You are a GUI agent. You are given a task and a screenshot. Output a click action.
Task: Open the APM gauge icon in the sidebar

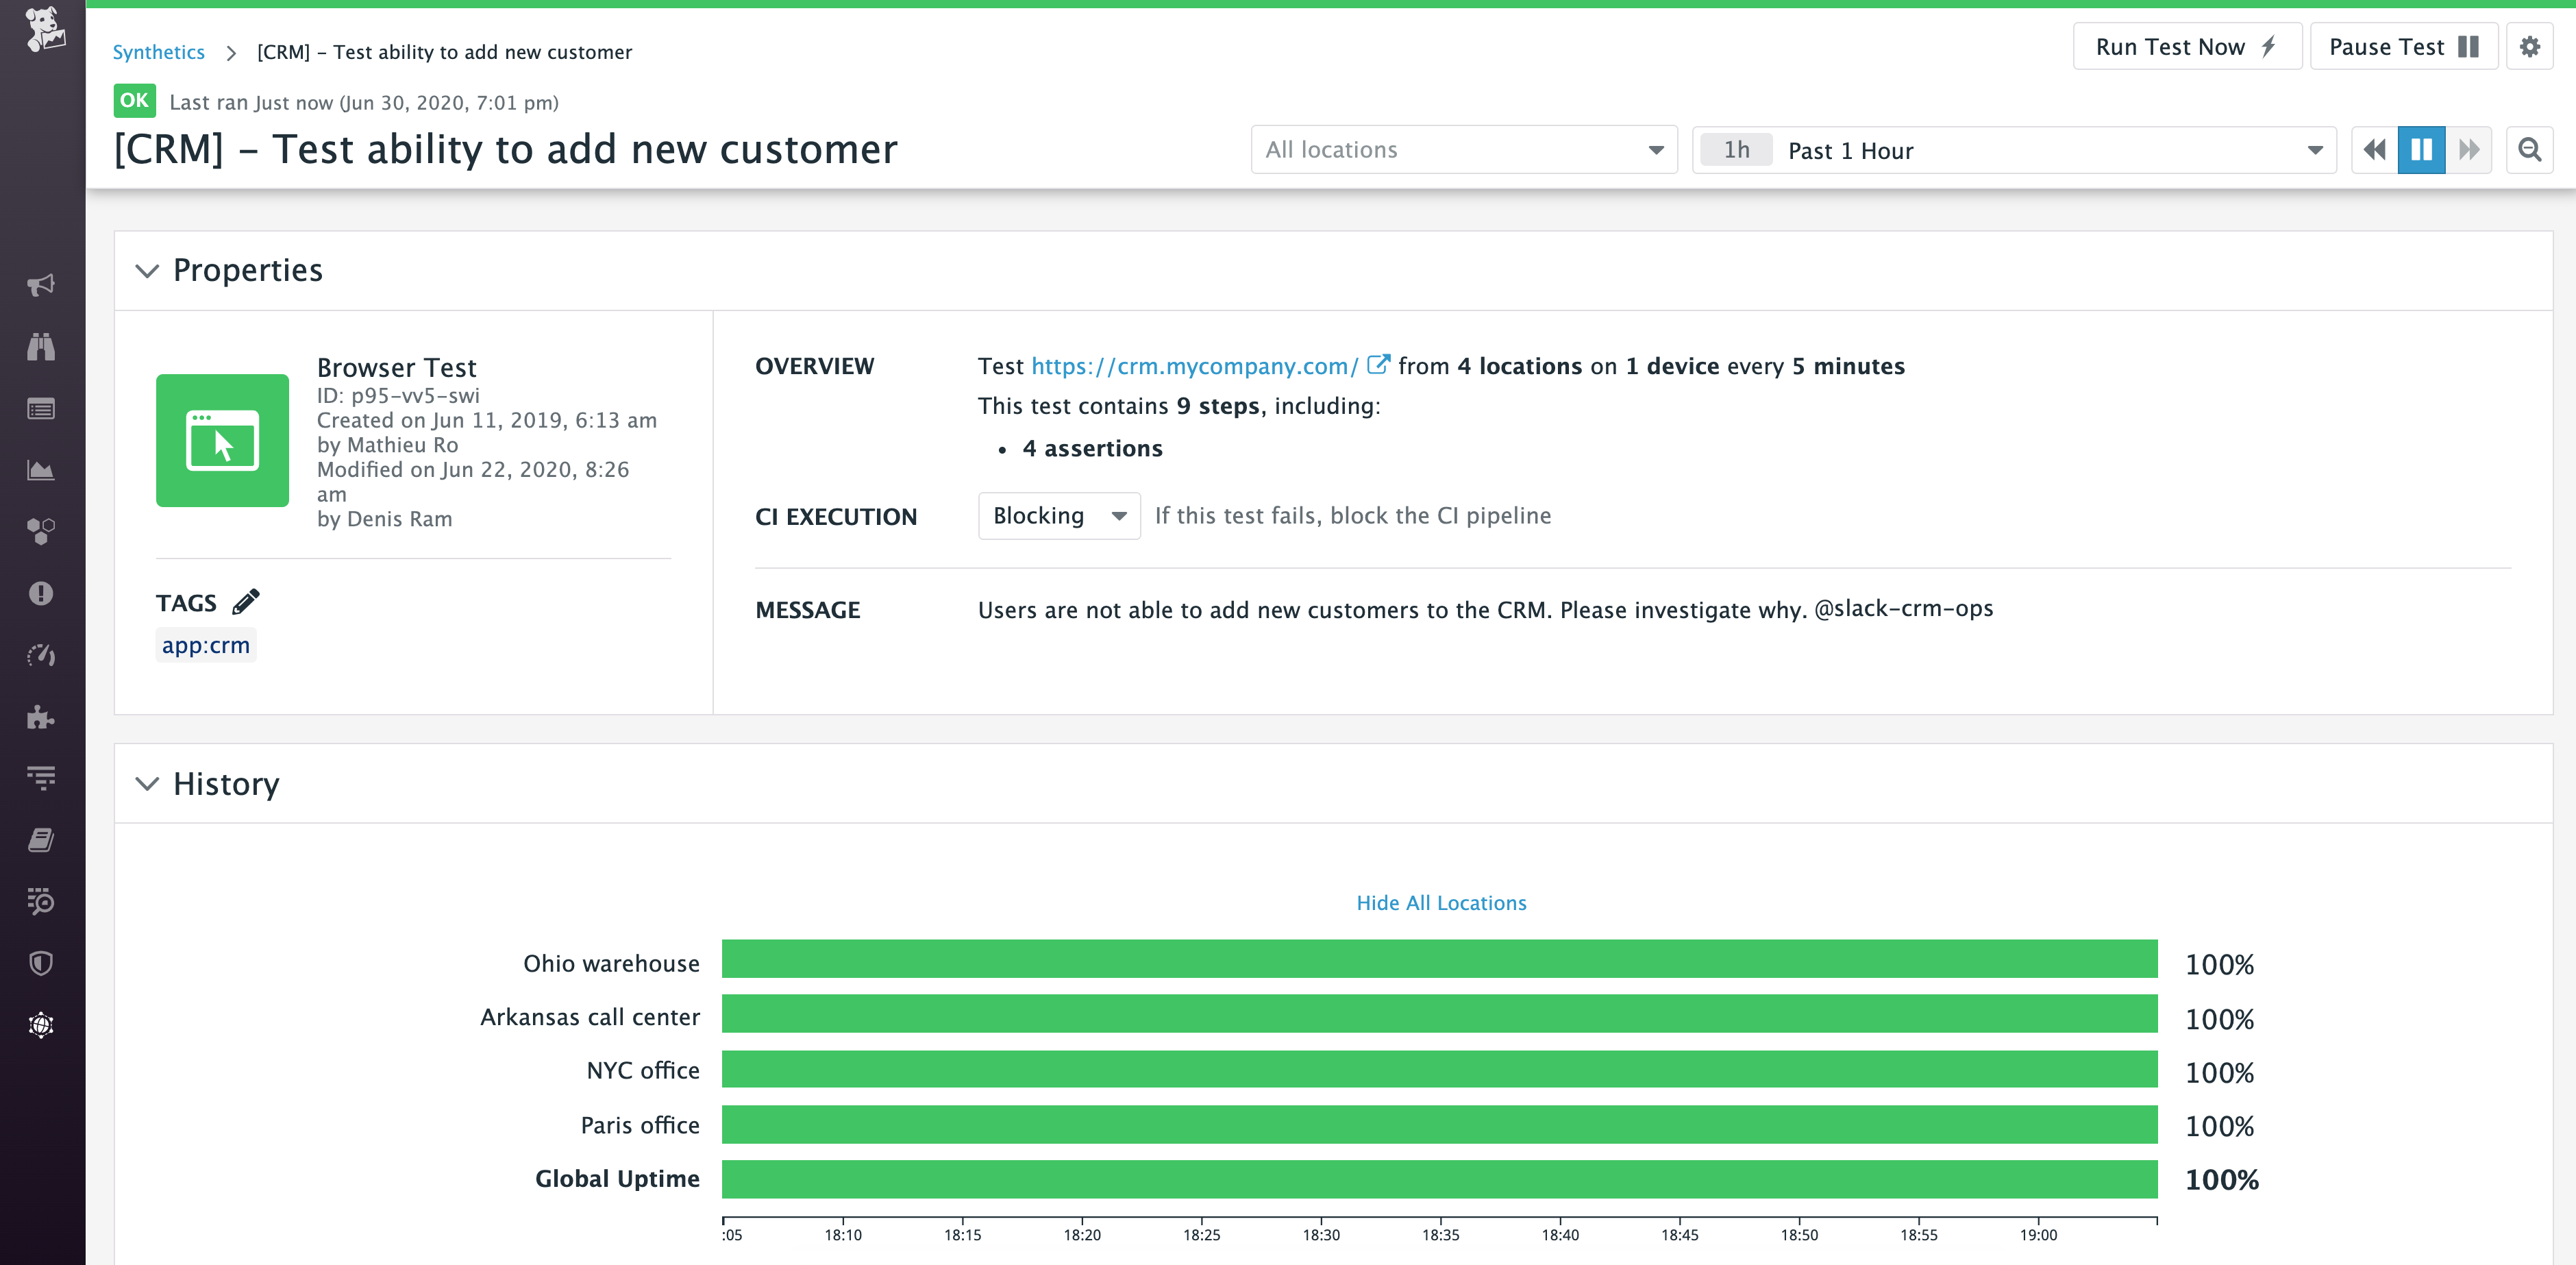41,656
